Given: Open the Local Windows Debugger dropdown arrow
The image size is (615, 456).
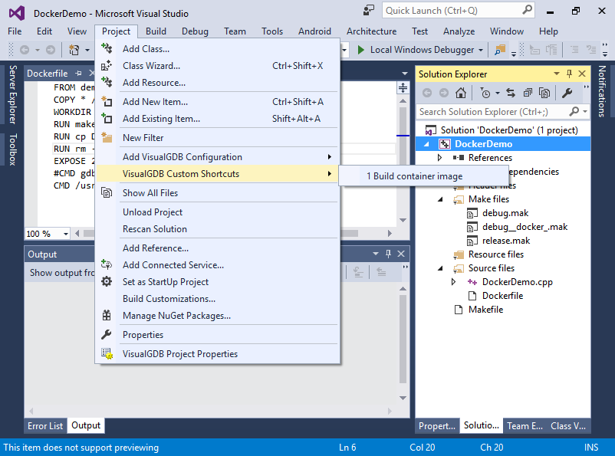Looking at the screenshot, I should (x=481, y=50).
